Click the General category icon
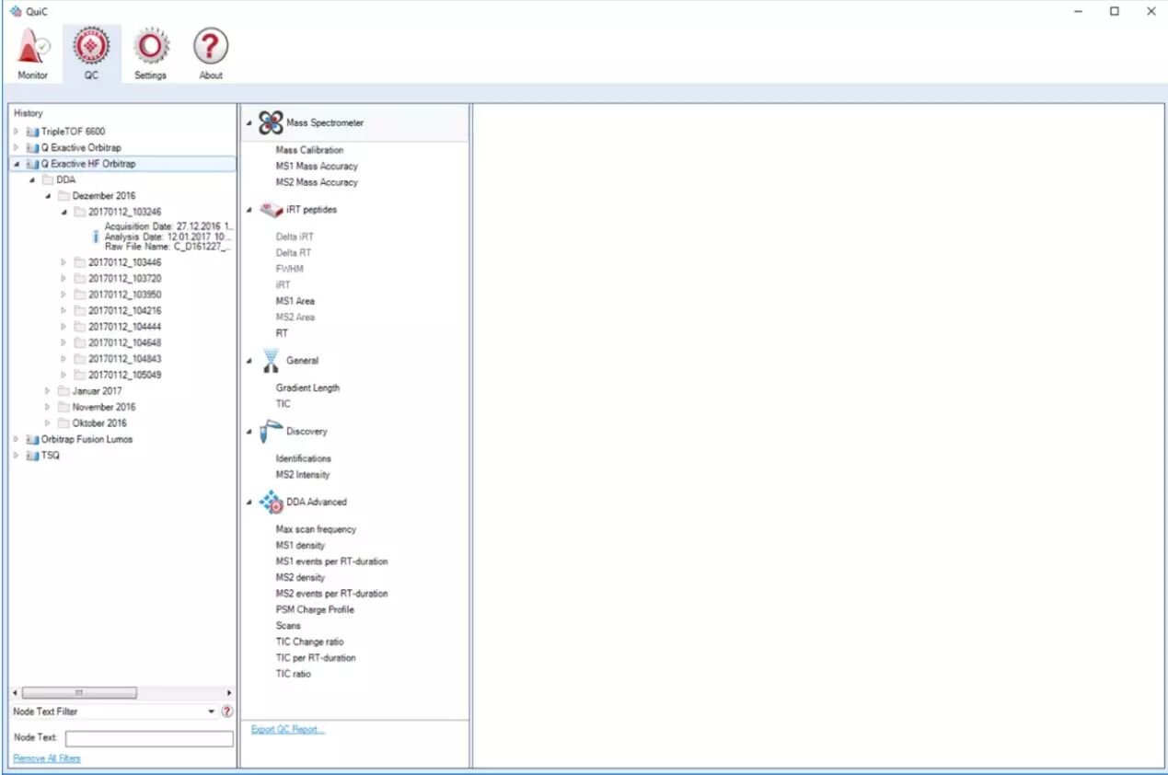1168x775 pixels. [x=271, y=360]
